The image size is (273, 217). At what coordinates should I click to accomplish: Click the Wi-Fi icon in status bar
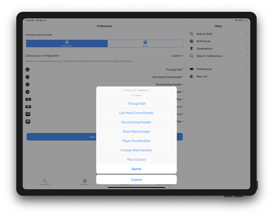coord(236,20)
